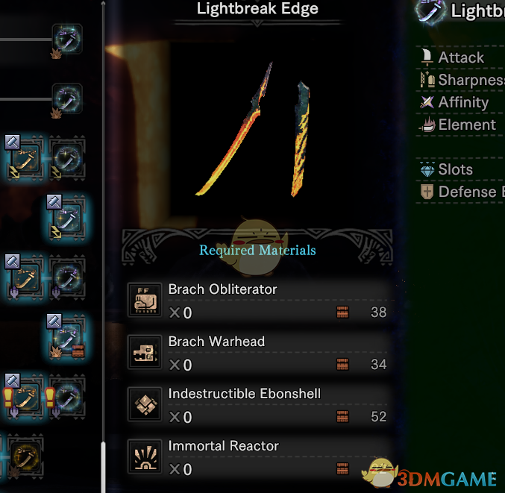Image resolution: width=505 pixels, height=493 pixels.
Task: Click the Sharpness stat icon
Action: [x=427, y=80]
